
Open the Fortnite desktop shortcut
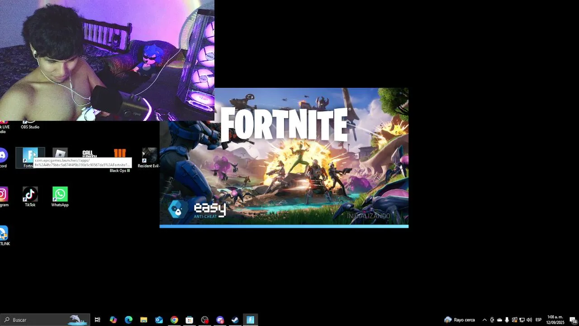click(x=30, y=157)
